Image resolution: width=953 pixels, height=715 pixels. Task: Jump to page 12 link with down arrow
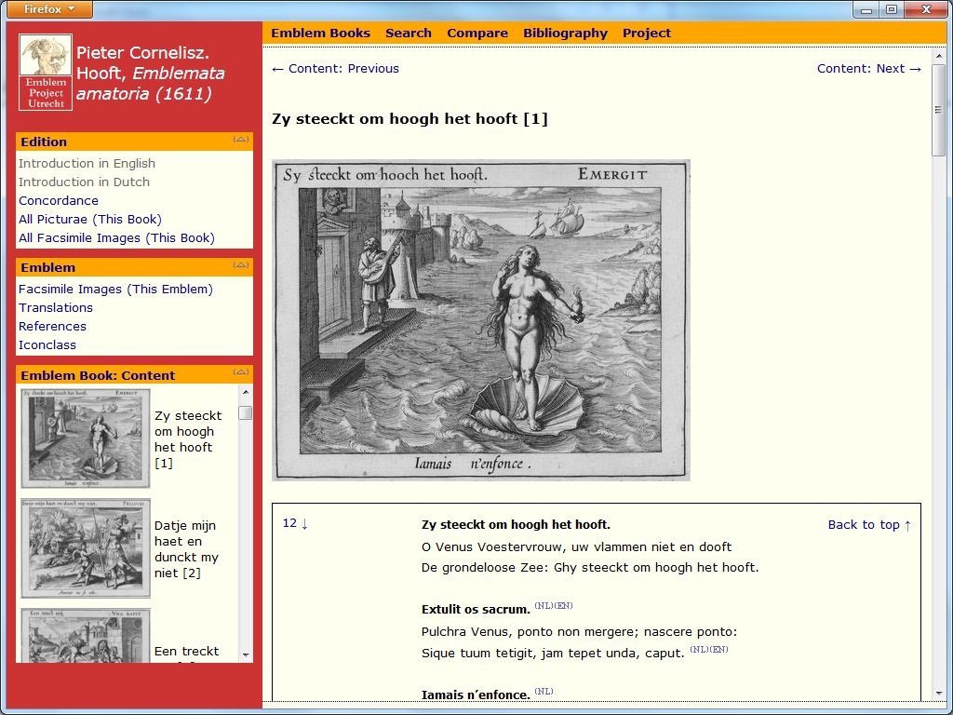coord(295,523)
